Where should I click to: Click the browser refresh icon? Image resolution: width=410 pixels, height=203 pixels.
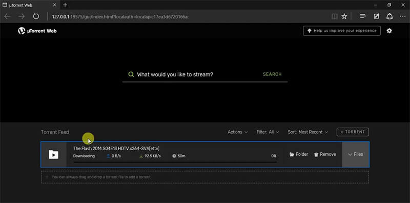36,16
